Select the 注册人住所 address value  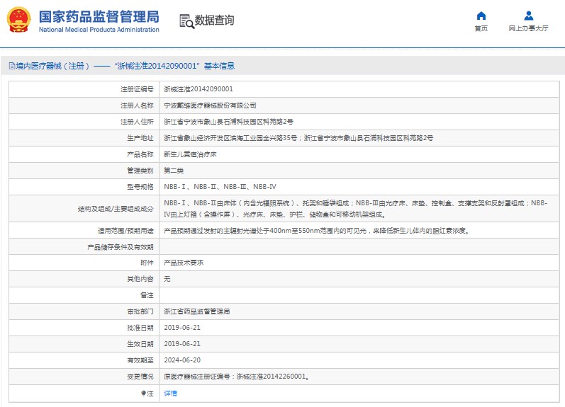pos(228,122)
